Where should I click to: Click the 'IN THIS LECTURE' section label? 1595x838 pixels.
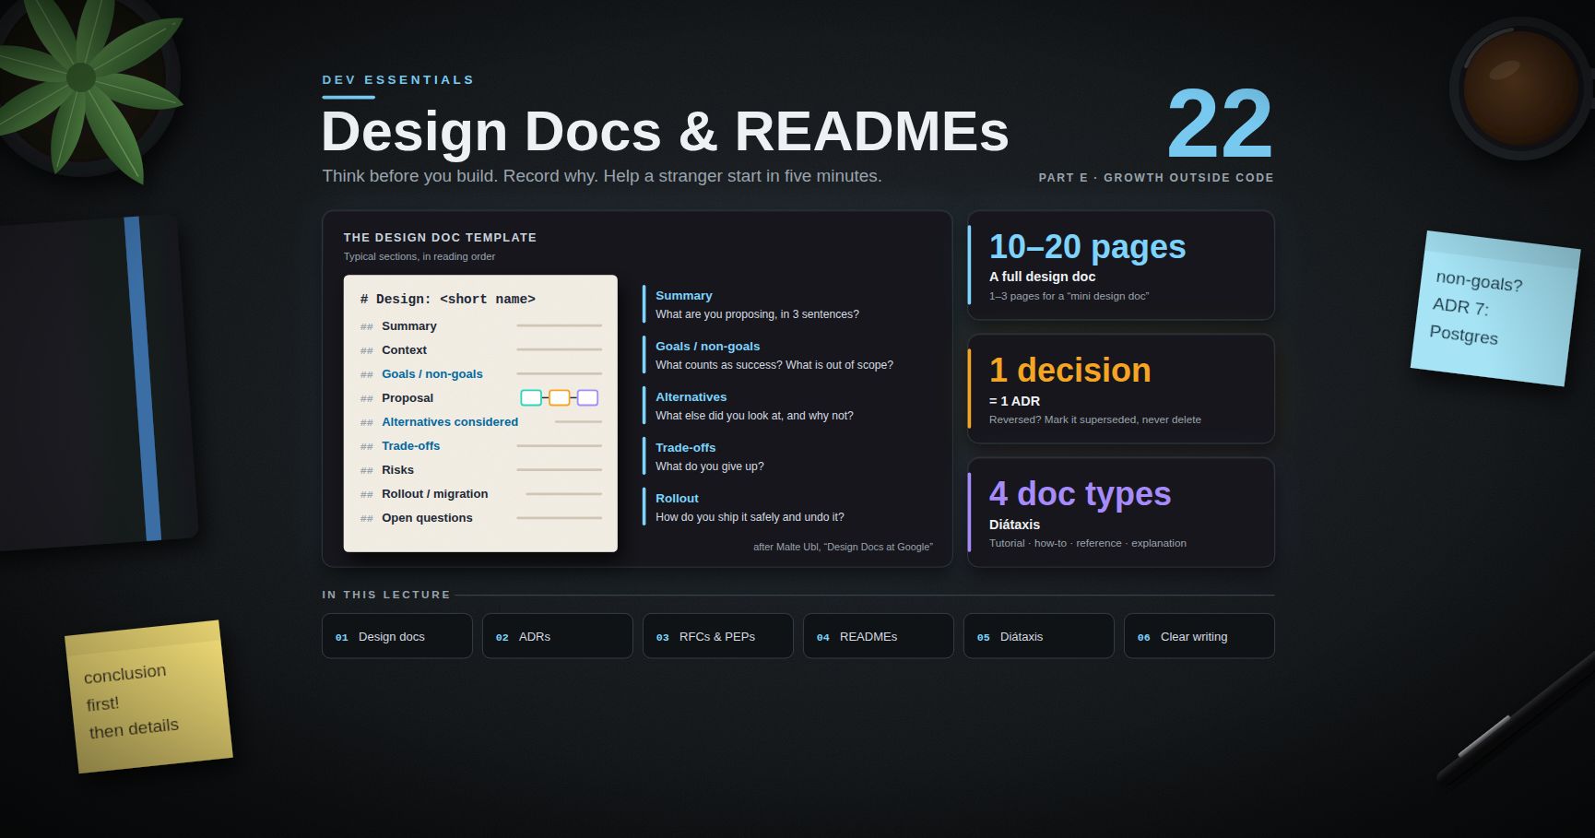tap(386, 595)
